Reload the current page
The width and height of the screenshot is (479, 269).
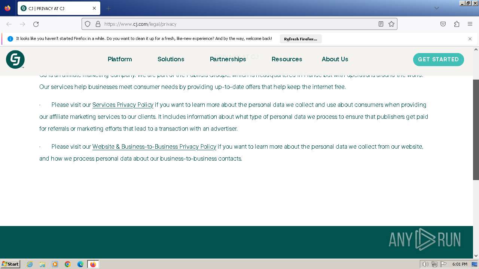[x=36, y=24]
